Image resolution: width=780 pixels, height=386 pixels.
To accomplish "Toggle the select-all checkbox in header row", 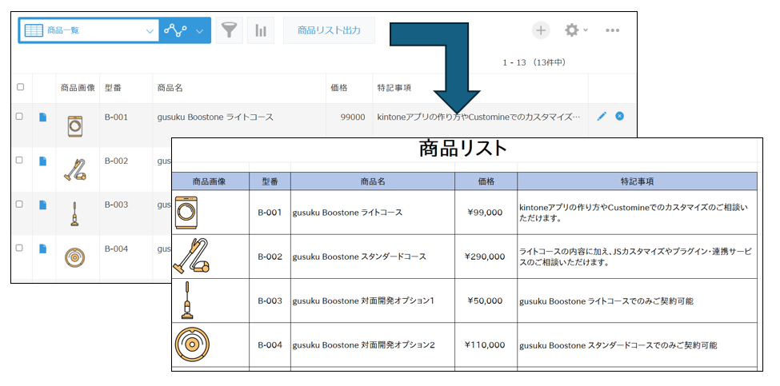I will click(x=20, y=87).
